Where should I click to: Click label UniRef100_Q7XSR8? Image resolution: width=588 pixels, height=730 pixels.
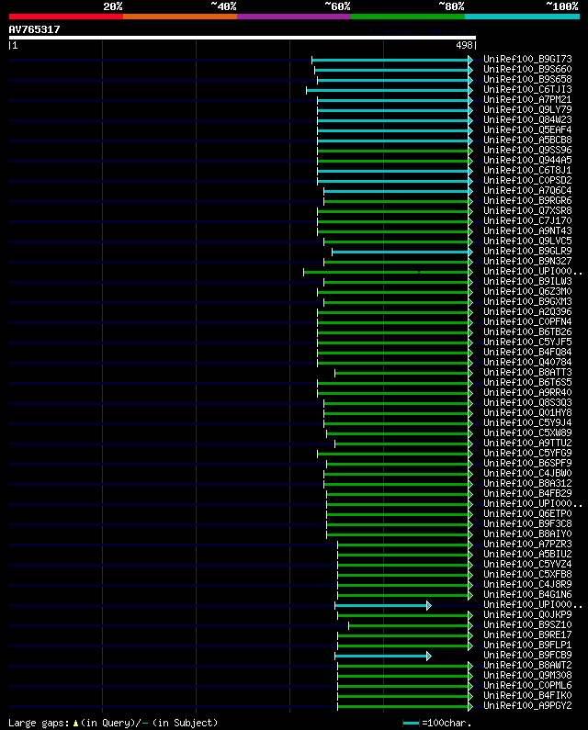(527, 211)
